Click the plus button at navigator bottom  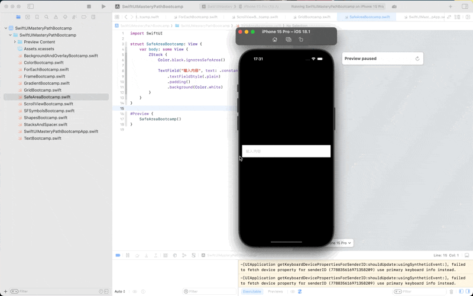(x=5, y=291)
